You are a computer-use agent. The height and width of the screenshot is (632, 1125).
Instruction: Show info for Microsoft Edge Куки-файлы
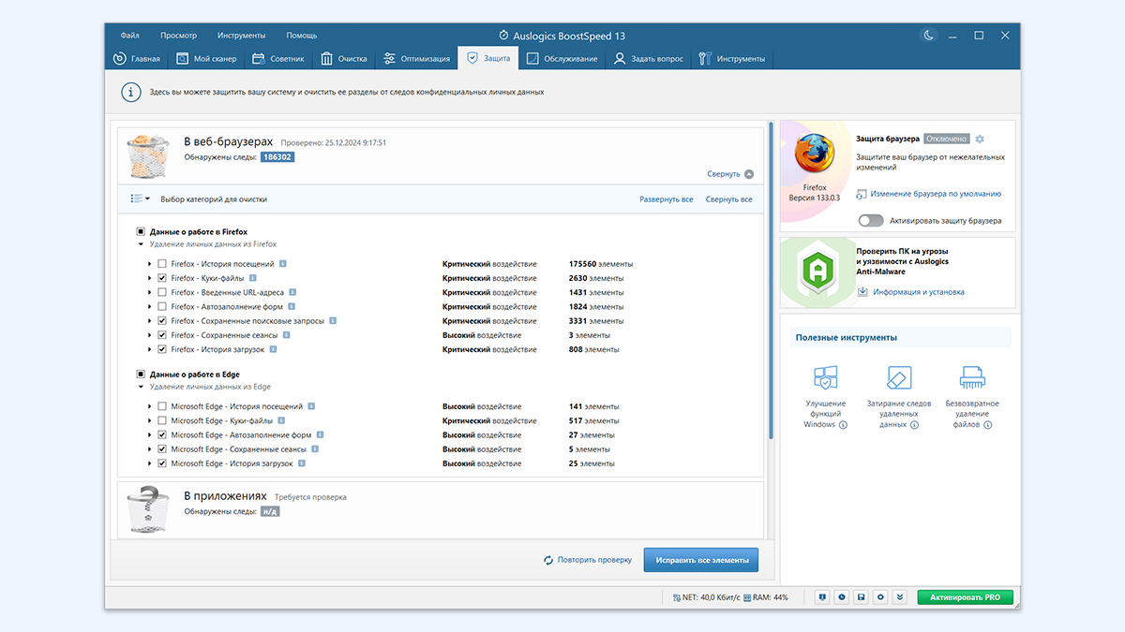280,421
